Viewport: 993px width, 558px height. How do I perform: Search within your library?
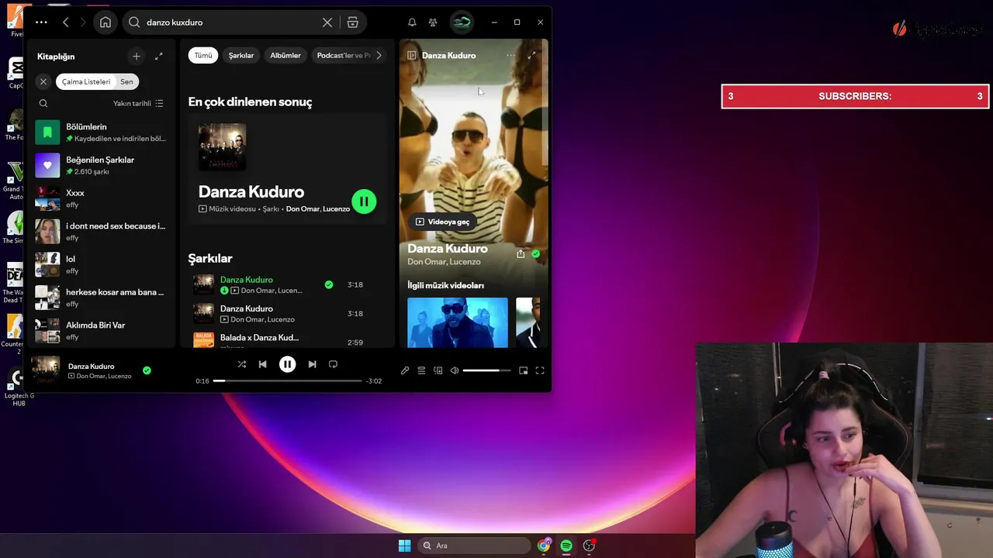click(43, 103)
